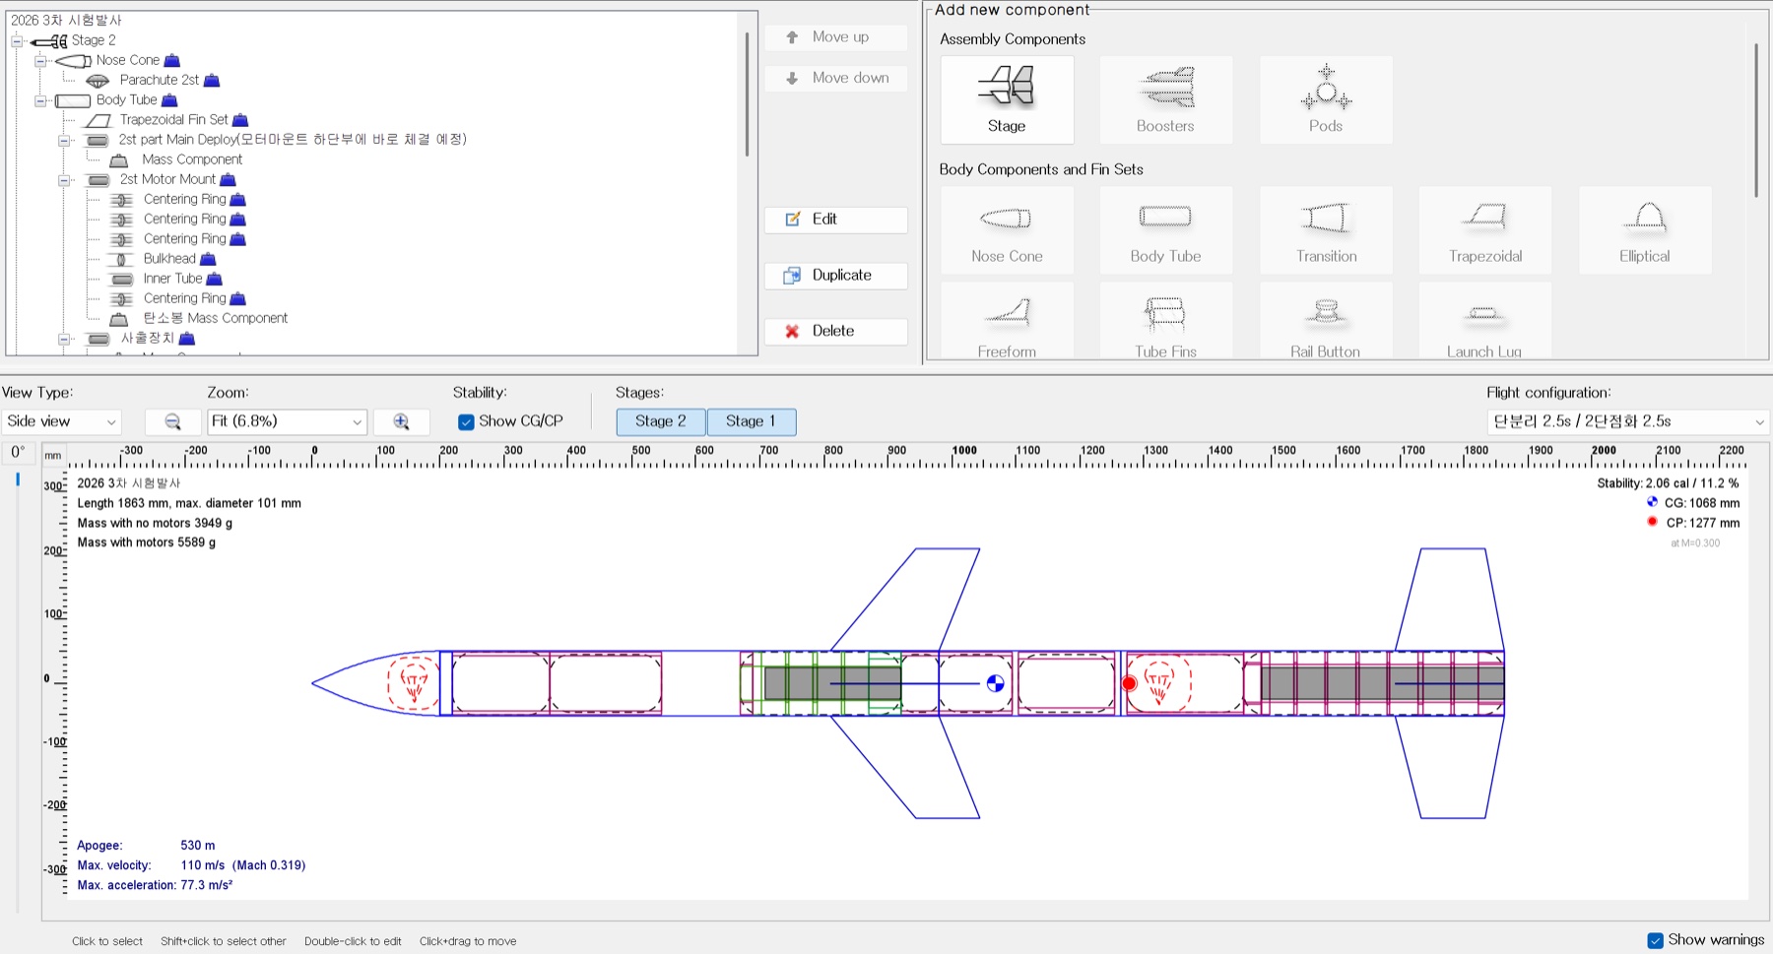Add a Nose Cone component
Image resolution: width=1773 pixels, height=954 pixels.
[1007, 230]
